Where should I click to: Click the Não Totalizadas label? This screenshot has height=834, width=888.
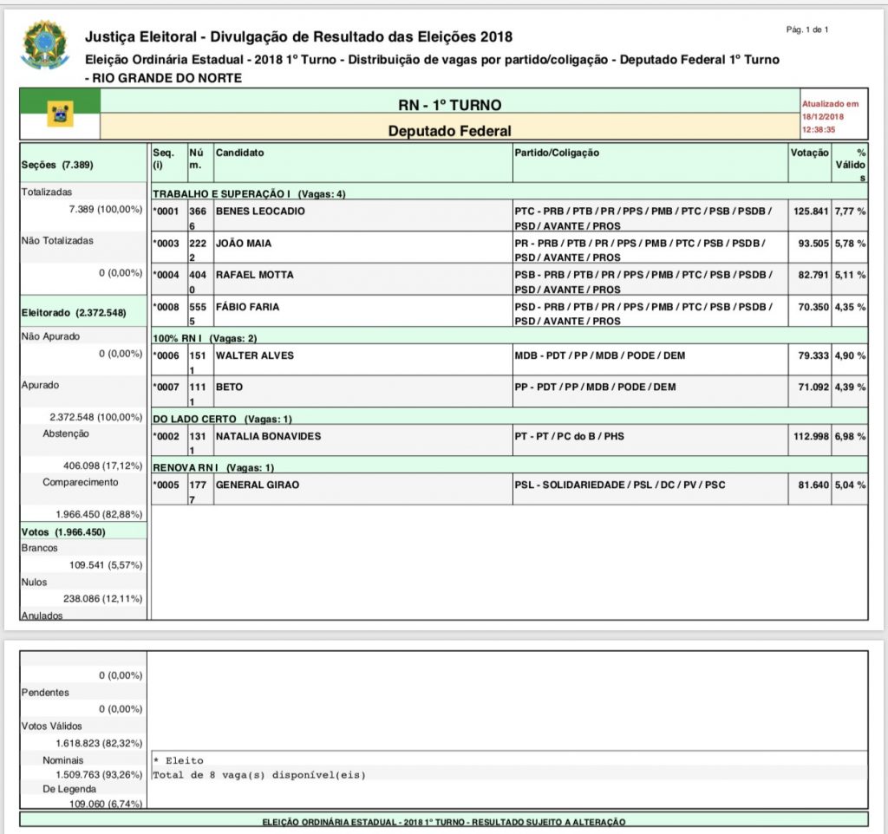tap(57, 241)
